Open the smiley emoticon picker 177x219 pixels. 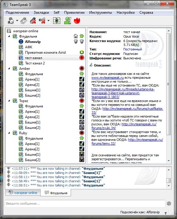169,203
